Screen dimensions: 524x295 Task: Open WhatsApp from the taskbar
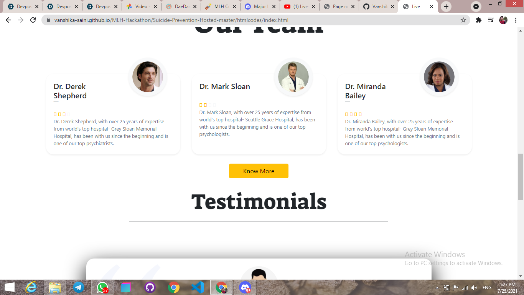[x=102, y=287]
